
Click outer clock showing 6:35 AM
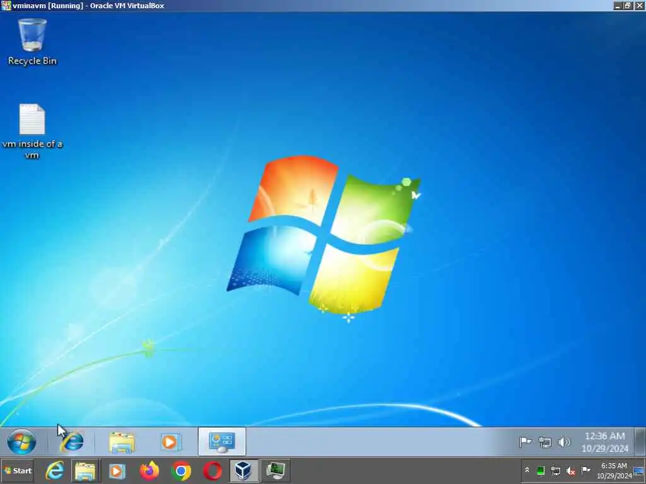click(x=614, y=471)
